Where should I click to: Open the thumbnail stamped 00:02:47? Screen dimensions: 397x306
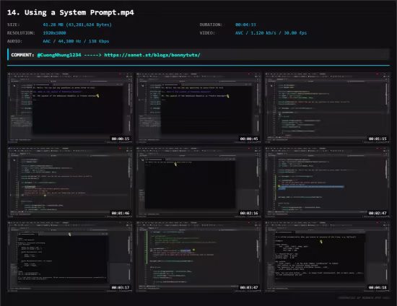click(x=328, y=183)
